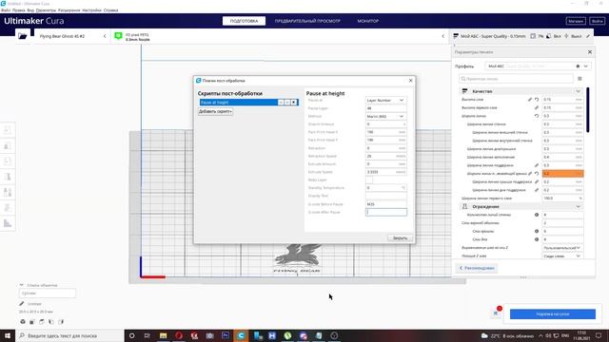Click the Rotate tool in left toolbar
This screenshot has height=342, width=609.
pyautogui.click(x=7, y=161)
